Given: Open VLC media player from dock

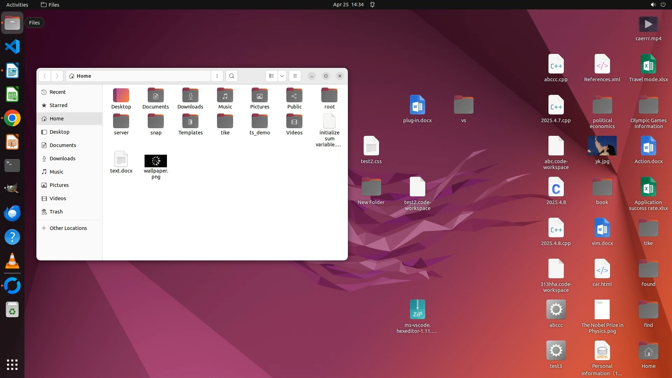Looking at the screenshot, I should tap(12, 261).
